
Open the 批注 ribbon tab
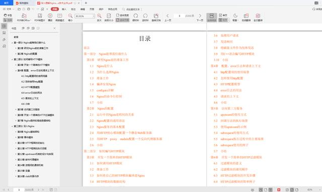click(x=73, y=9)
